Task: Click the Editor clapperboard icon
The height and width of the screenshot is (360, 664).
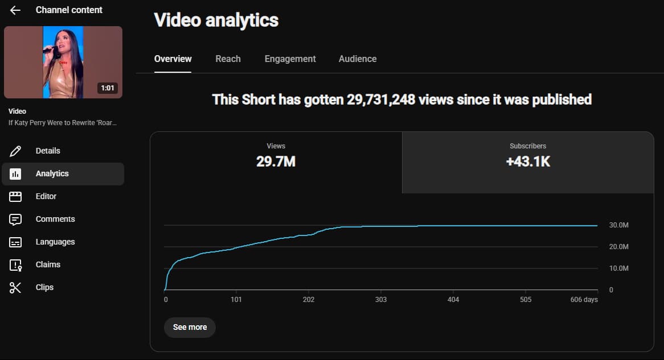Action: 15,197
